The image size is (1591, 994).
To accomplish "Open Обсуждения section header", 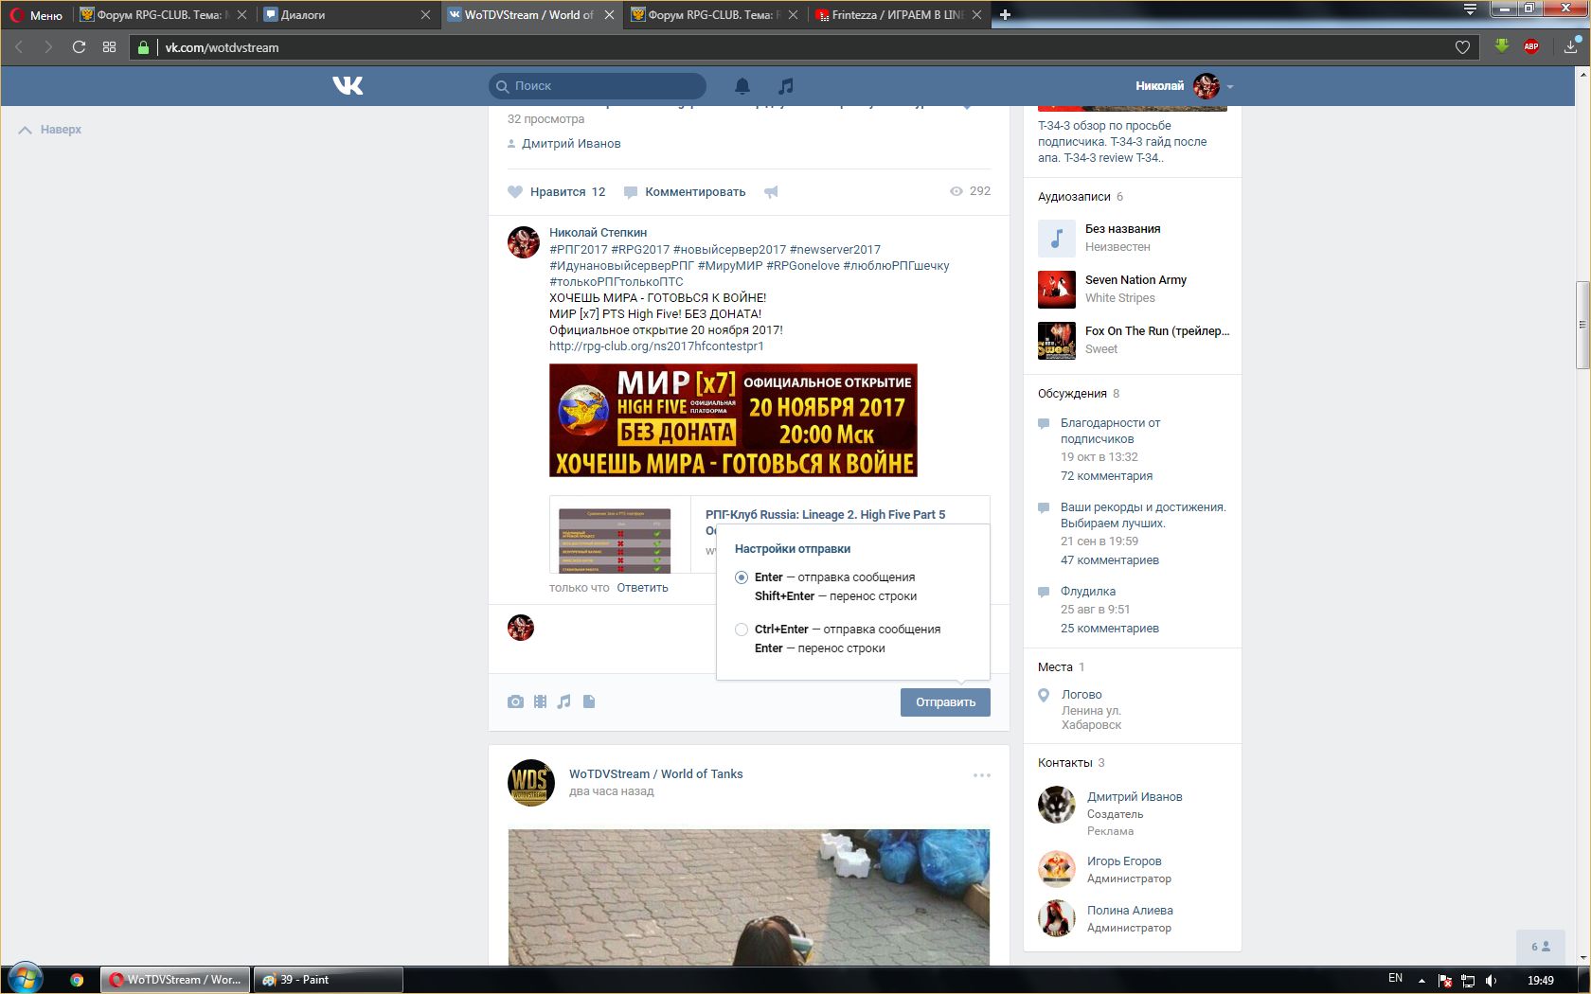I will pos(1072,393).
